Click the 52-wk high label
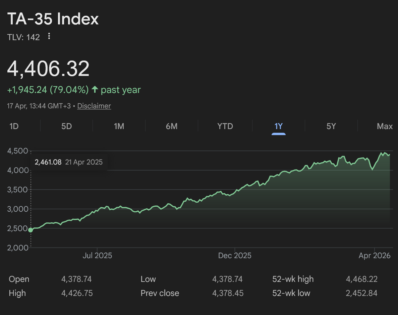 tap(293, 279)
